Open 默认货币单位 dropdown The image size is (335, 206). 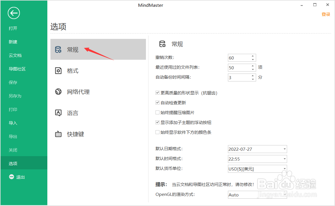pos(257,169)
